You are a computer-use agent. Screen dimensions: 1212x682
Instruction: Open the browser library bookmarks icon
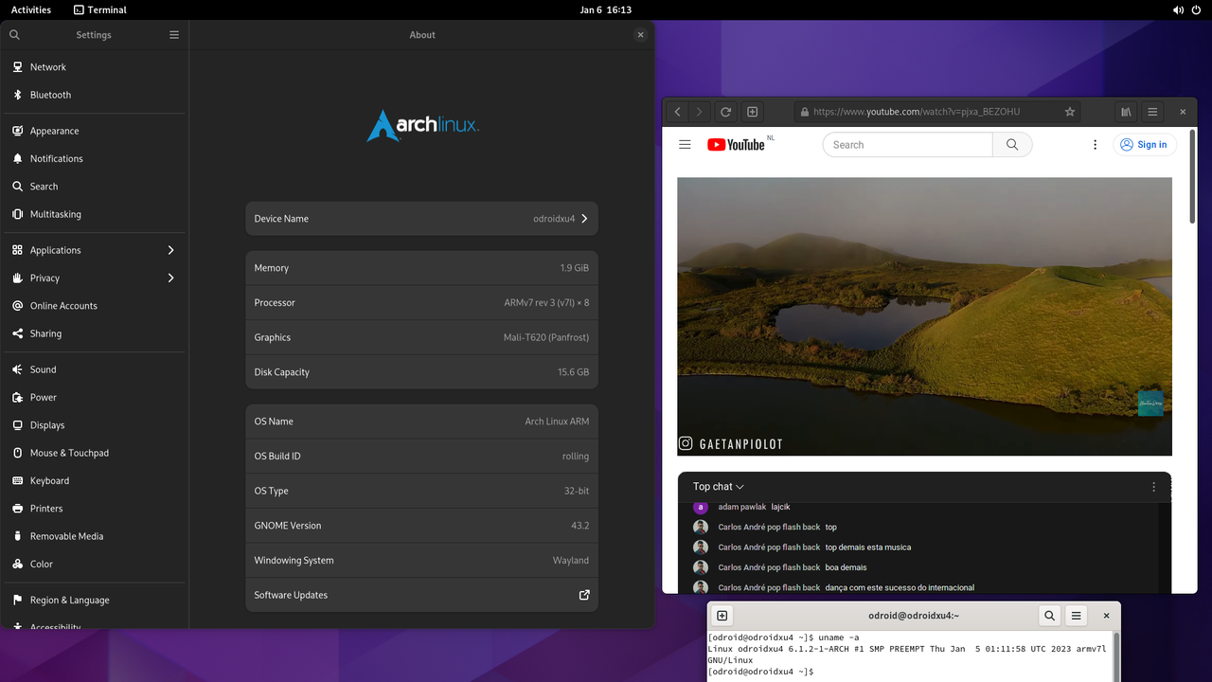tap(1126, 112)
